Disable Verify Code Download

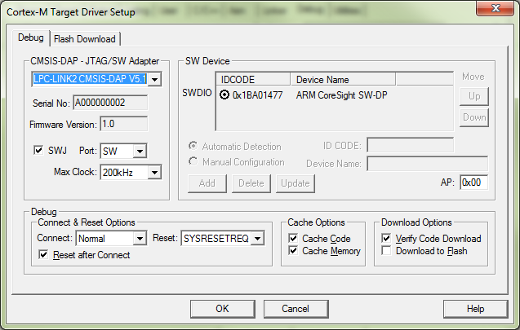click(x=387, y=239)
